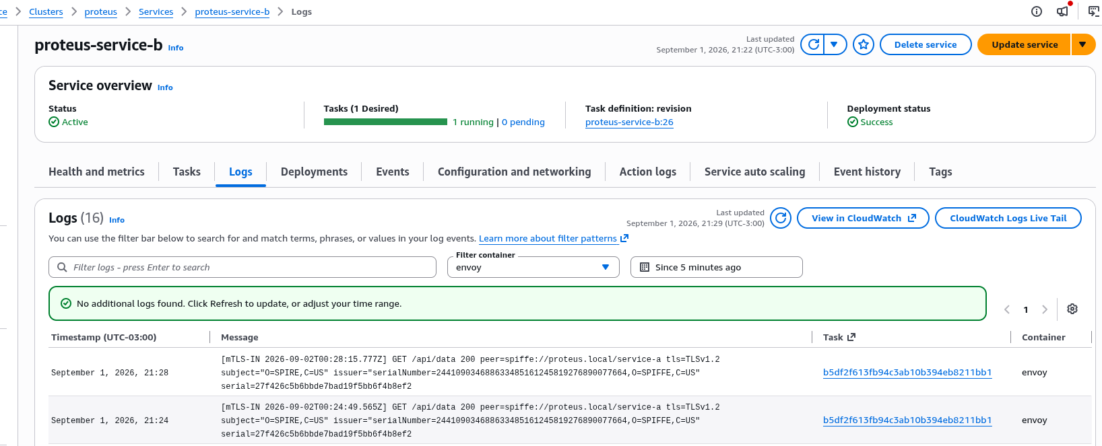1102x446 pixels.
Task: Open proteus cluster breadcrumb
Action: [x=100, y=11]
